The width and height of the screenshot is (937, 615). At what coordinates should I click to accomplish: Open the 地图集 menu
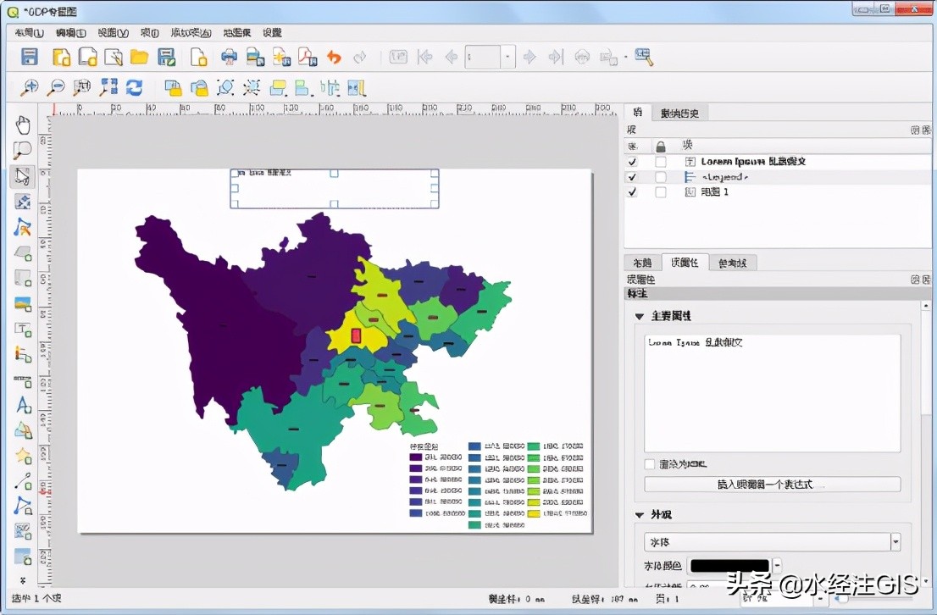(x=237, y=33)
